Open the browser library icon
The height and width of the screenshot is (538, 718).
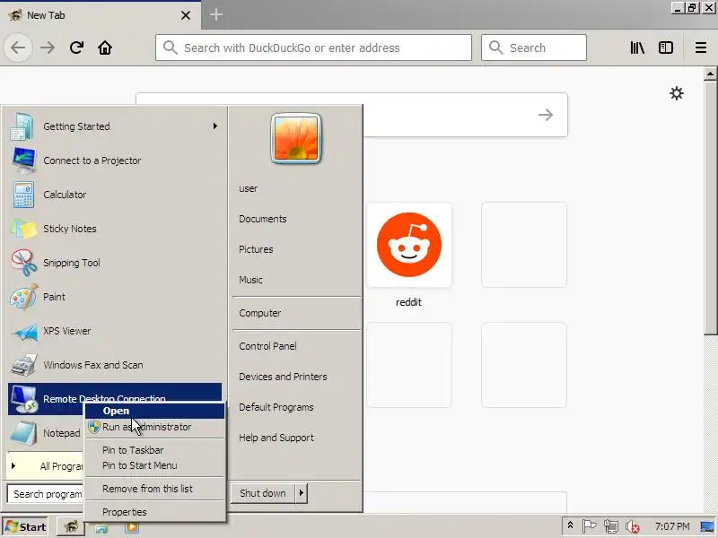(637, 48)
